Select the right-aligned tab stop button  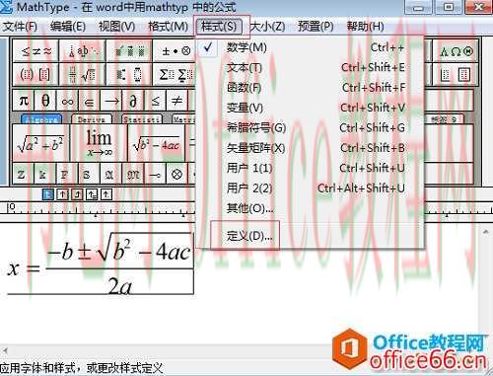(77, 194)
